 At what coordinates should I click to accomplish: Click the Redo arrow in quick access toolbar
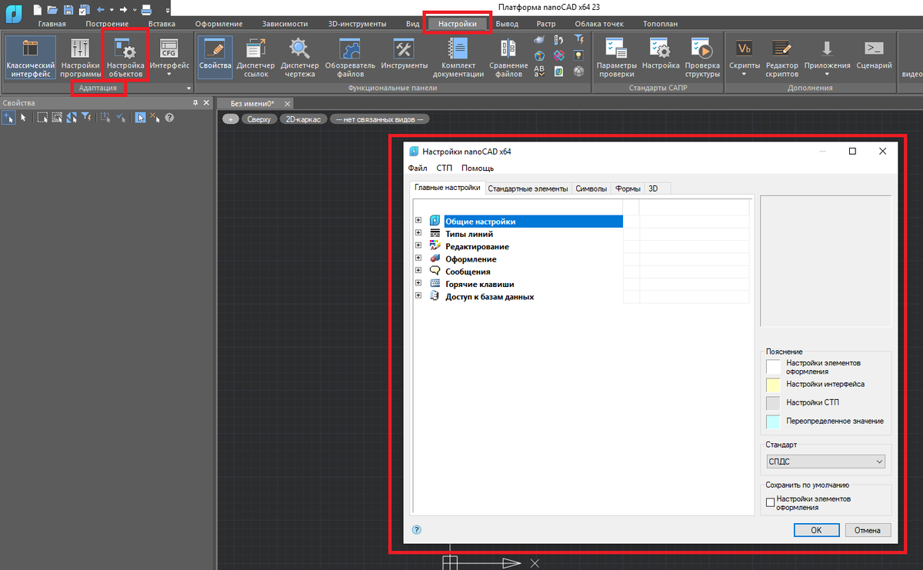click(123, 9)
